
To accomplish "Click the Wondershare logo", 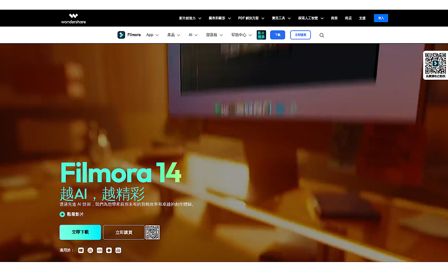I will [x=73, y=18].
